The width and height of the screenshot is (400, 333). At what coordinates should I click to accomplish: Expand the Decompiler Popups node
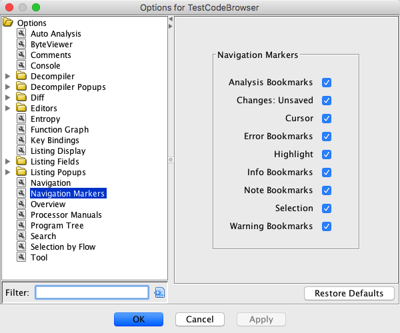pos(8,87)
